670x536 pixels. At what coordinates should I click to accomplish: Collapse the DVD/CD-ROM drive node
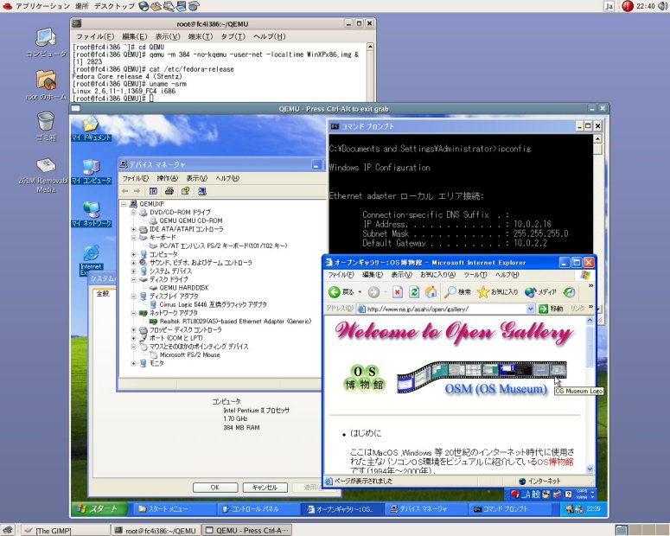coord(133,212)
